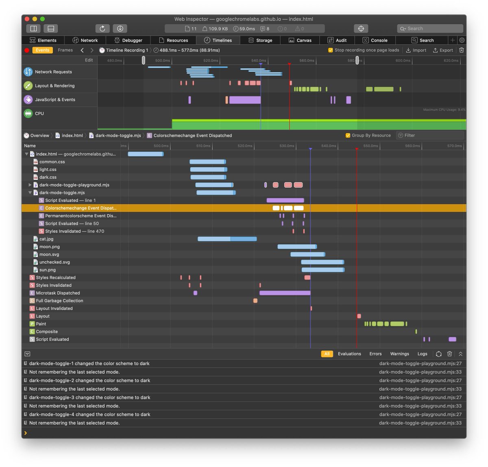
Task: Click the Export recording button
Action: pos(443,50)
